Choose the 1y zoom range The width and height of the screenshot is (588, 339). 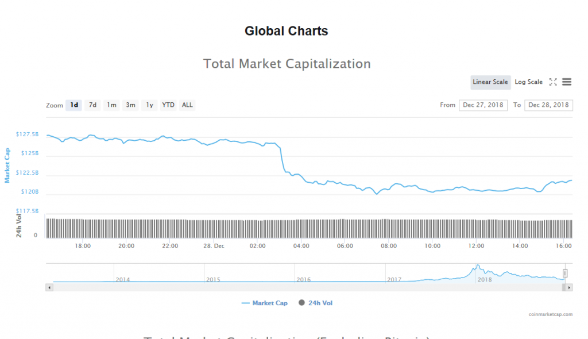click(x=149, y=105)
